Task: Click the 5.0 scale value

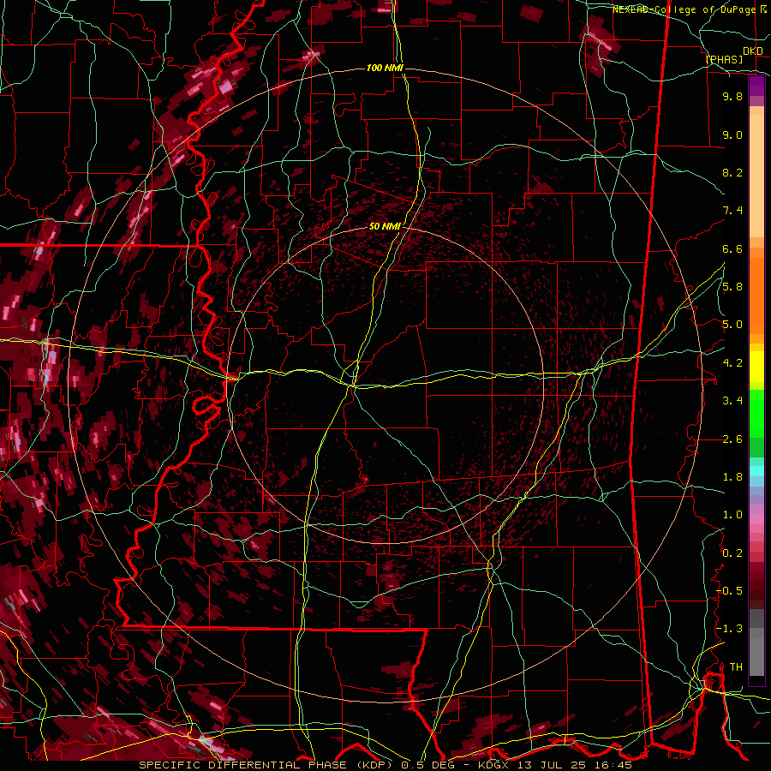Action: (x=732, y=325)
